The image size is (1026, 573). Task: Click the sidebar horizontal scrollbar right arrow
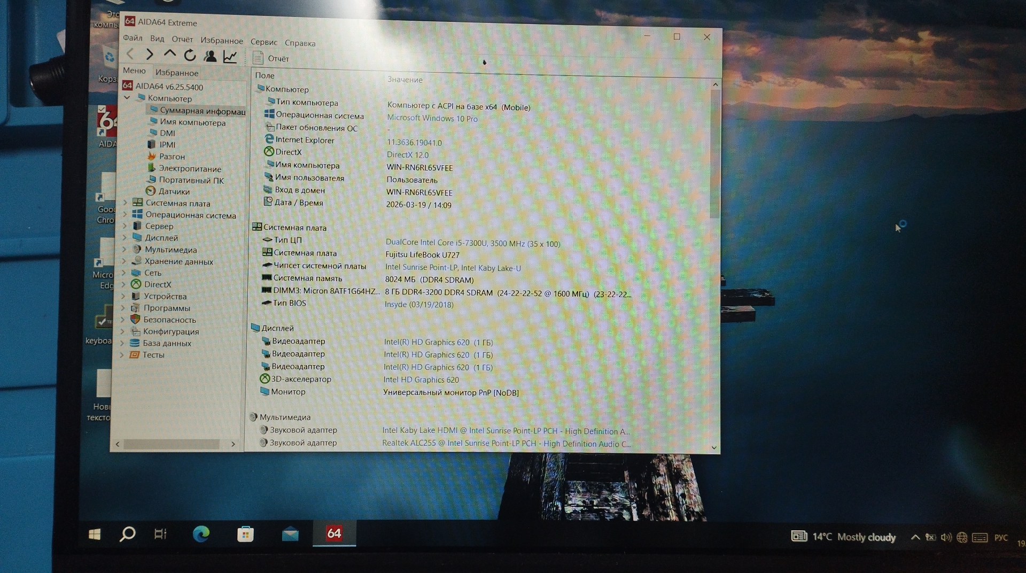(x=233, y=444)
